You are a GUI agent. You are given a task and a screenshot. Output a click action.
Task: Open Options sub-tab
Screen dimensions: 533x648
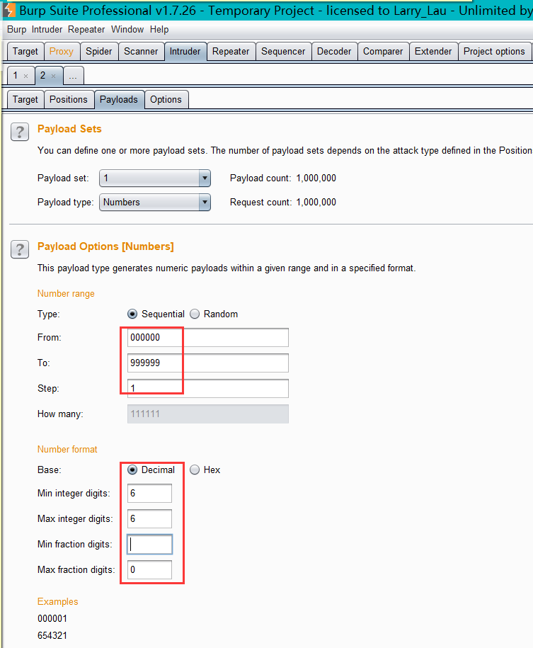(x=166, y=100)
